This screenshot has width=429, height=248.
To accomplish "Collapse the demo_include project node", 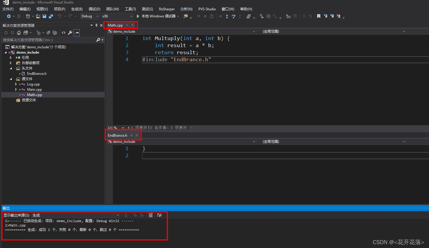I will (6, 52).
